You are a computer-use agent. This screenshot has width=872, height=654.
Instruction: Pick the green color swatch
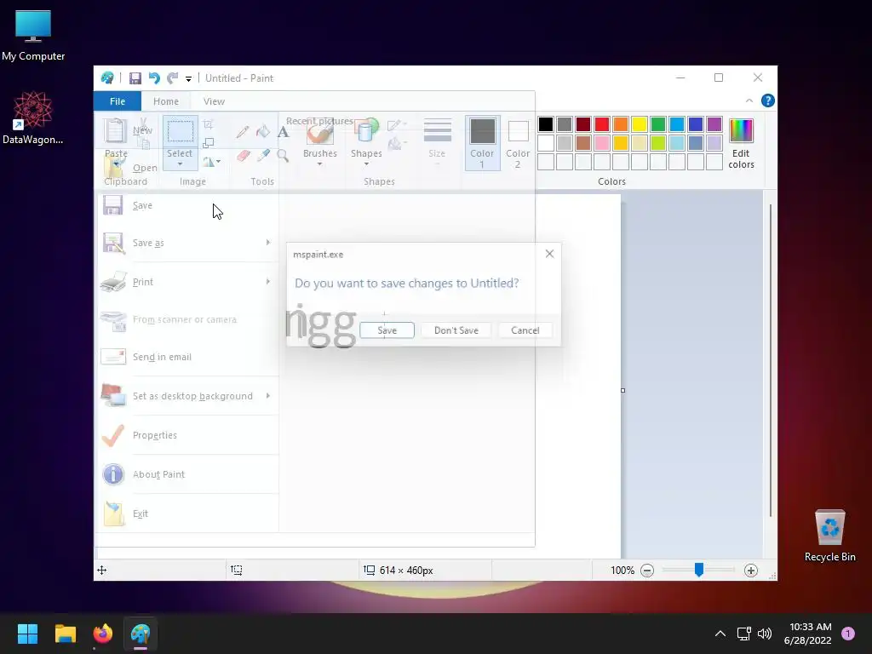pyautogui.click(x=658, y=124)
